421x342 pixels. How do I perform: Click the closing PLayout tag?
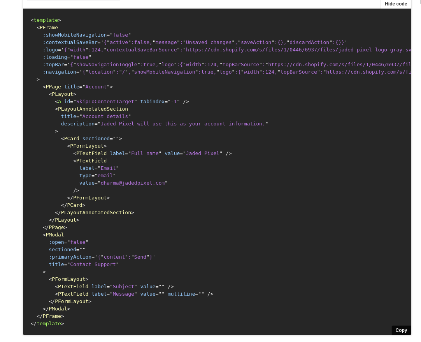[64, 220]
